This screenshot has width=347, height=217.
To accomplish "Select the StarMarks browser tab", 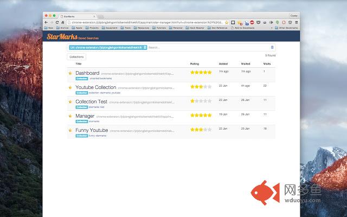I will click(x=78, y=16).
